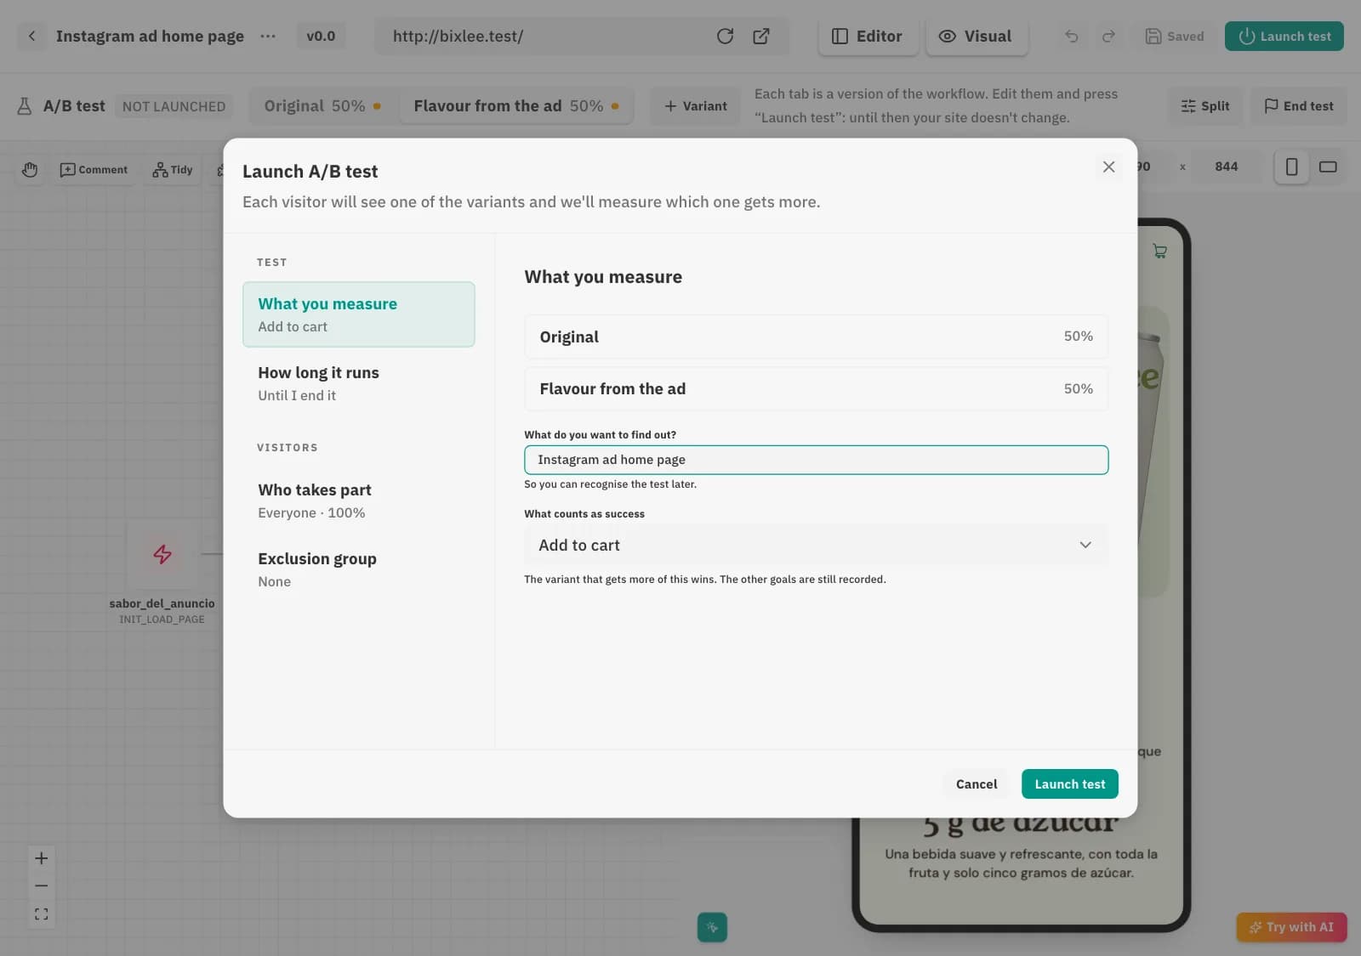Click End test button

[x=1299, y=106]
